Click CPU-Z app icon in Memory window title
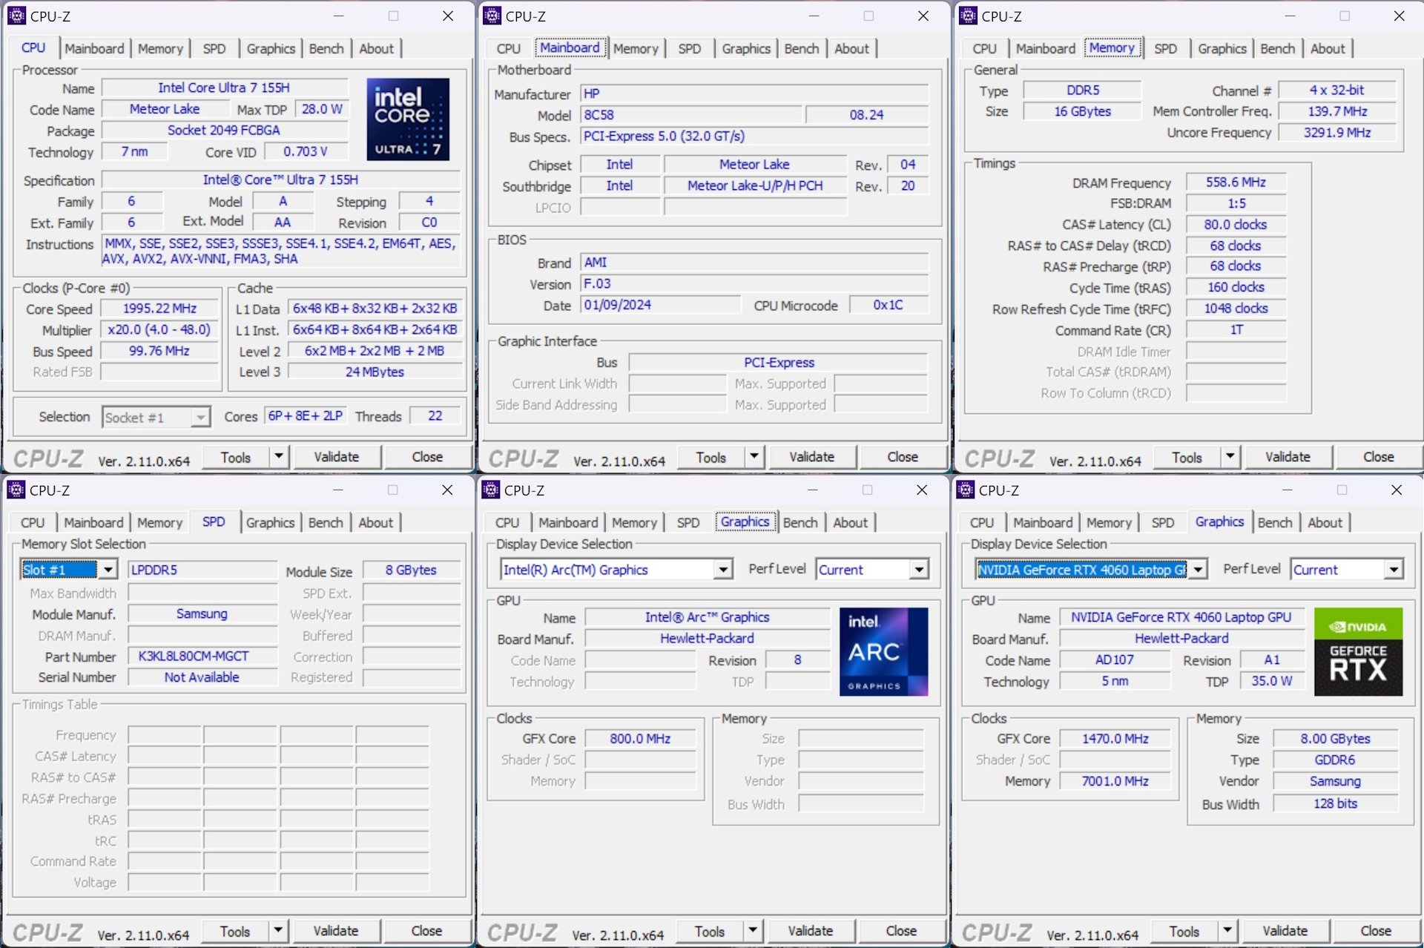 click(x=968, y=16)
